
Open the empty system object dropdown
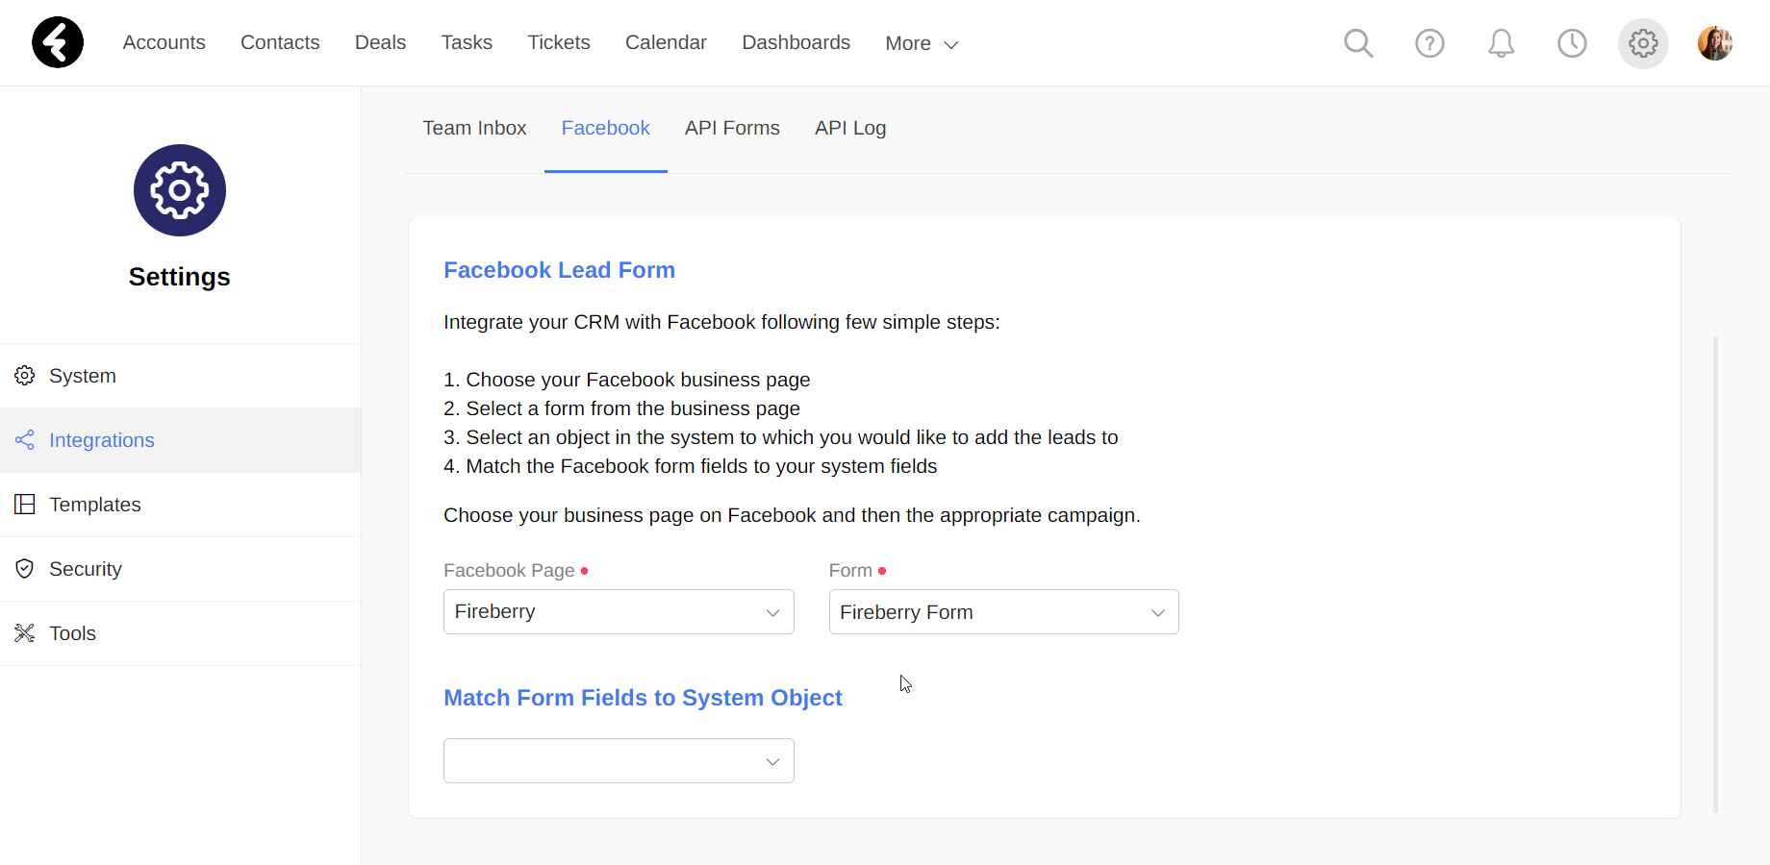click(x=619, y=760)
